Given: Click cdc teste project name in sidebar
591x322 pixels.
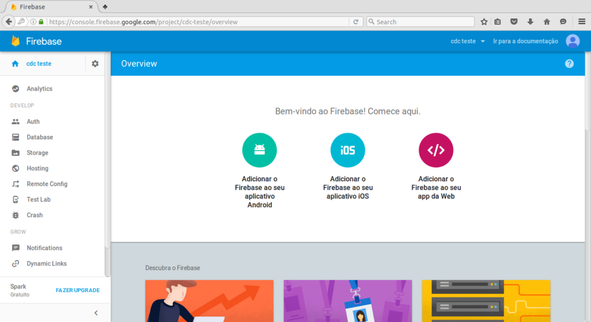Looking at the screenshot, I should 39,63.
